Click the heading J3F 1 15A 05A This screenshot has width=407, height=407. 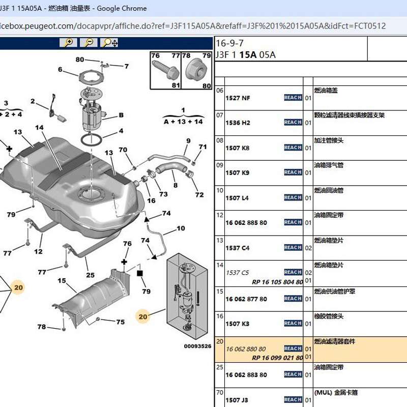(246, 55)
